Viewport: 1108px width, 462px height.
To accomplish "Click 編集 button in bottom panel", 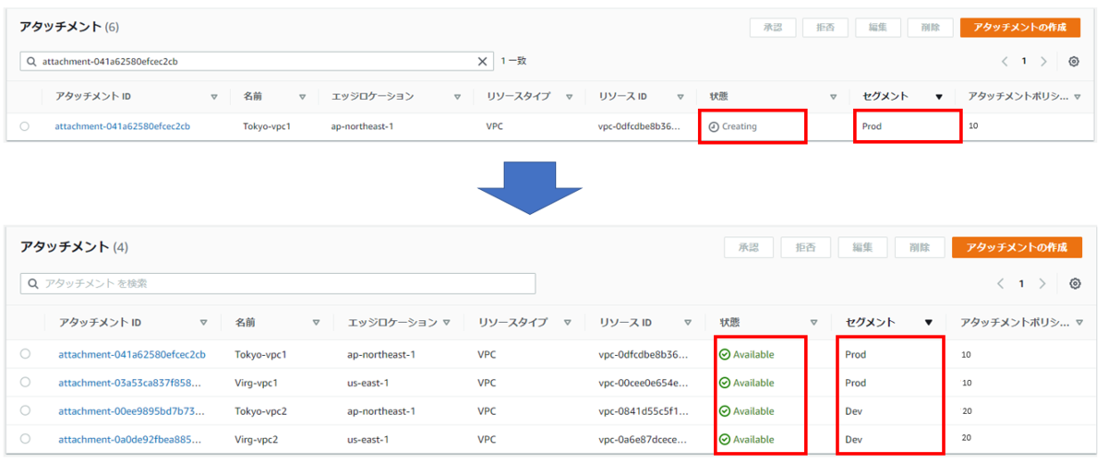I will pos(863,247).
